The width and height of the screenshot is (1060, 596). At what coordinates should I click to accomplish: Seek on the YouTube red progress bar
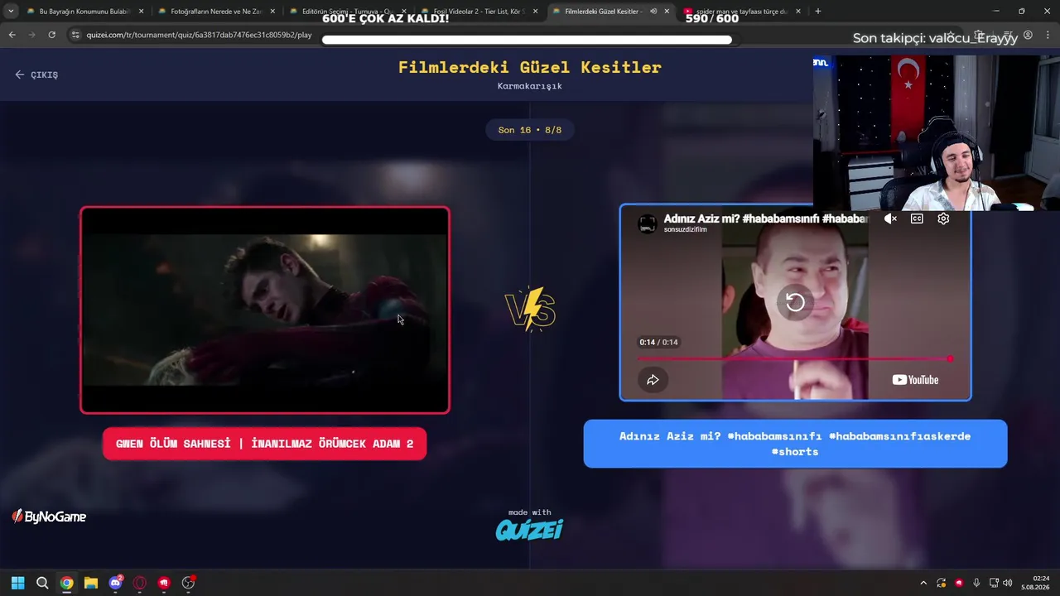click(795, 358)
